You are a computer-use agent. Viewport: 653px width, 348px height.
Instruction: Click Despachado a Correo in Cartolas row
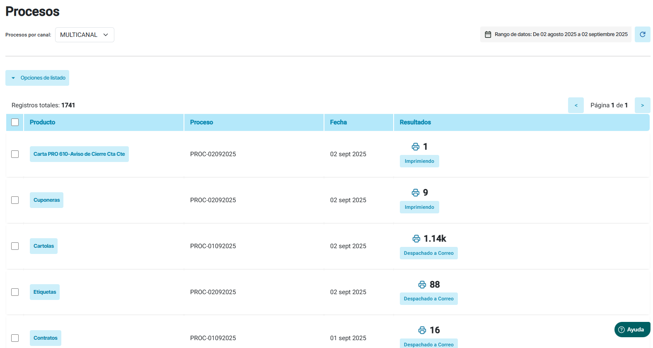[429, 253]
